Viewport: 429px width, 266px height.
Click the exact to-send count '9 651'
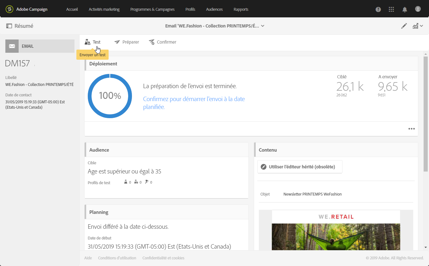(382, 95)
